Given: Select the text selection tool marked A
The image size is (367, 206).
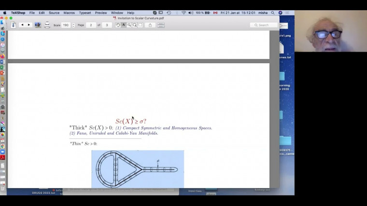Looking at the screenshot, I should click(124, 25).
